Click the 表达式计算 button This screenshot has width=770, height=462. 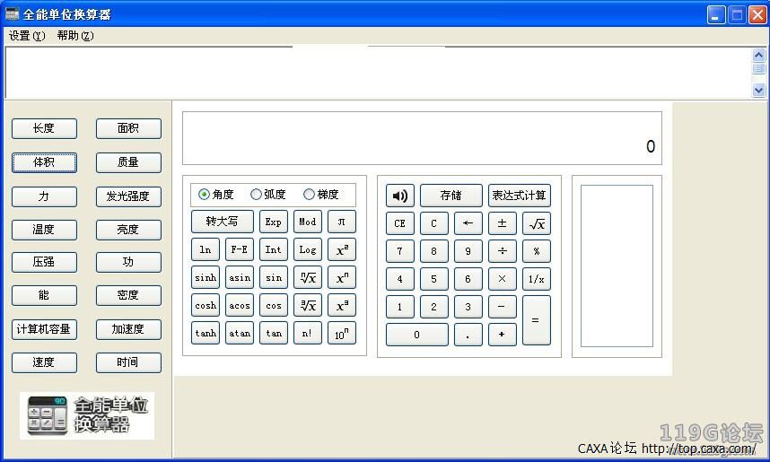519,196
